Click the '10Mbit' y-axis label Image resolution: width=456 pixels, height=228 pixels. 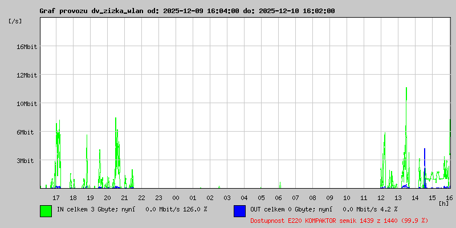point(27,104)
